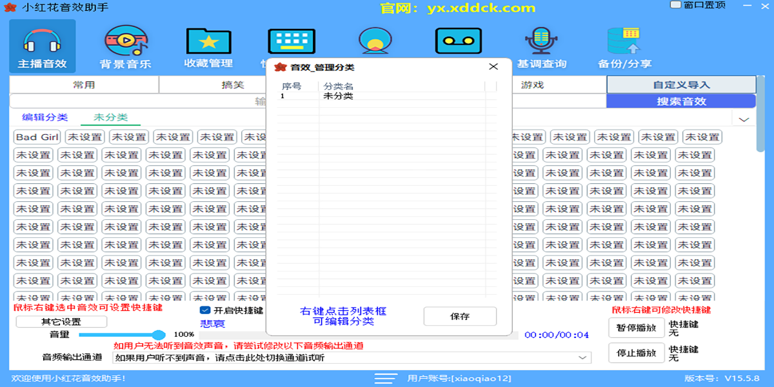Viewport: 774px width, 387px height.
Task: Switch to the 搞笑 tab
Action: pyautogui.click(x=233, y=84)
